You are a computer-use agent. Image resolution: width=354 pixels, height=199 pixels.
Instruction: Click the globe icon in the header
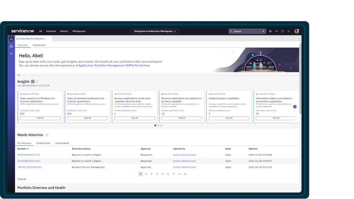[270, 31]
